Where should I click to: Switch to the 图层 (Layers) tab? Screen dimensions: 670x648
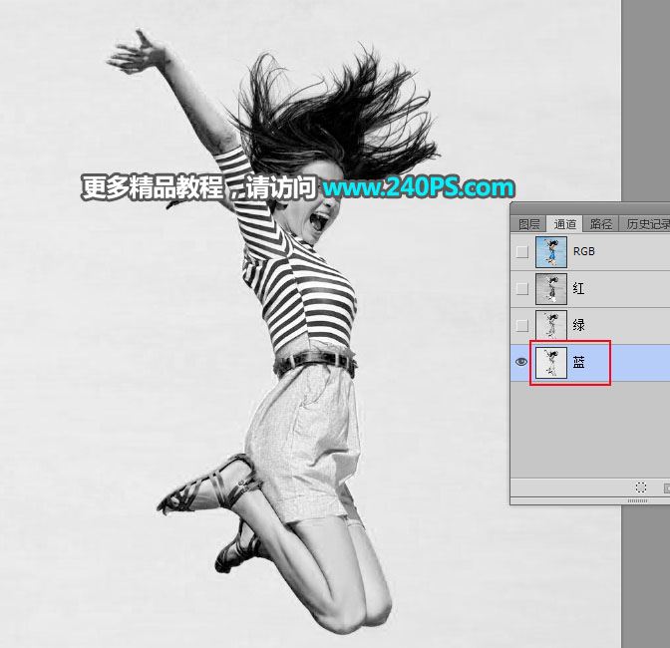point(529,224)
